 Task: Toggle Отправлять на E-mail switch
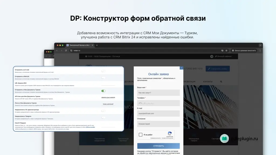[x=103, y=71]
